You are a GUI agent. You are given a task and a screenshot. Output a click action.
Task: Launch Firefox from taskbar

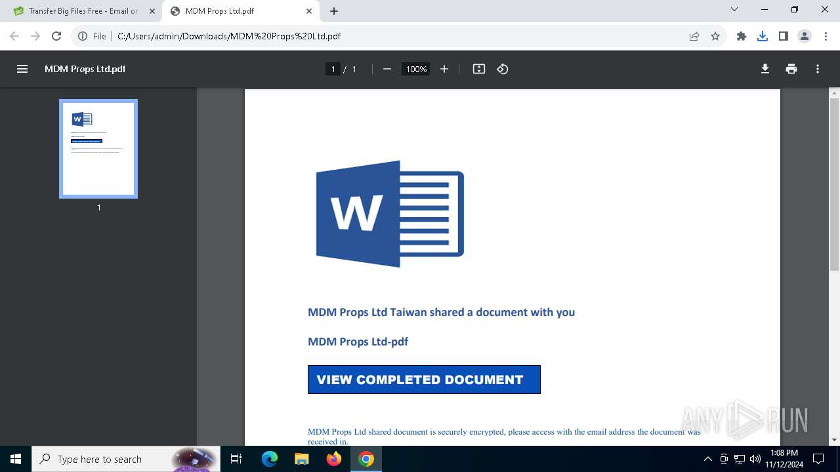click(334, 459)
